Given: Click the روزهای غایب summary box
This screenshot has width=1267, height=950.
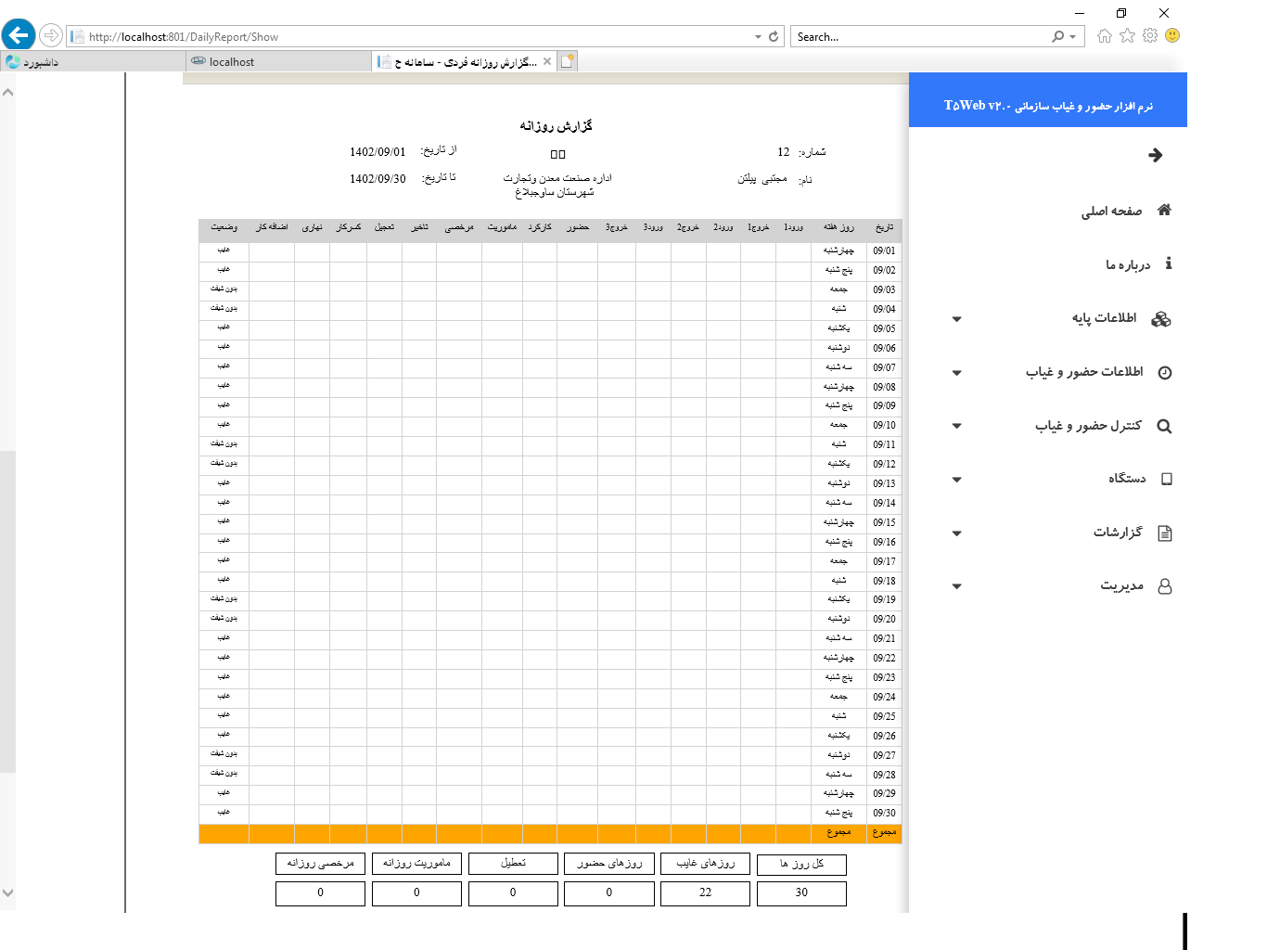Looking at the screenshot, I should coord(705,864).
